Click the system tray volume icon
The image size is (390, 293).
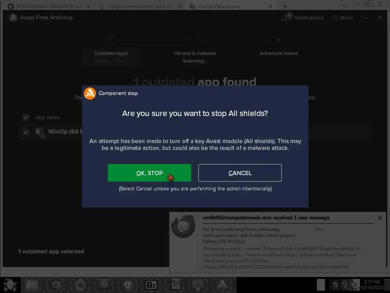pos(353,285)
